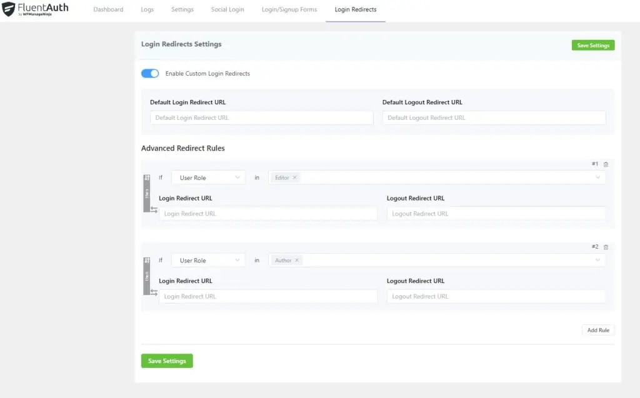Click the arrows icon beside rule #2
Image resolution: width=640 pixels, height=398 pixels.
[153, 292]
